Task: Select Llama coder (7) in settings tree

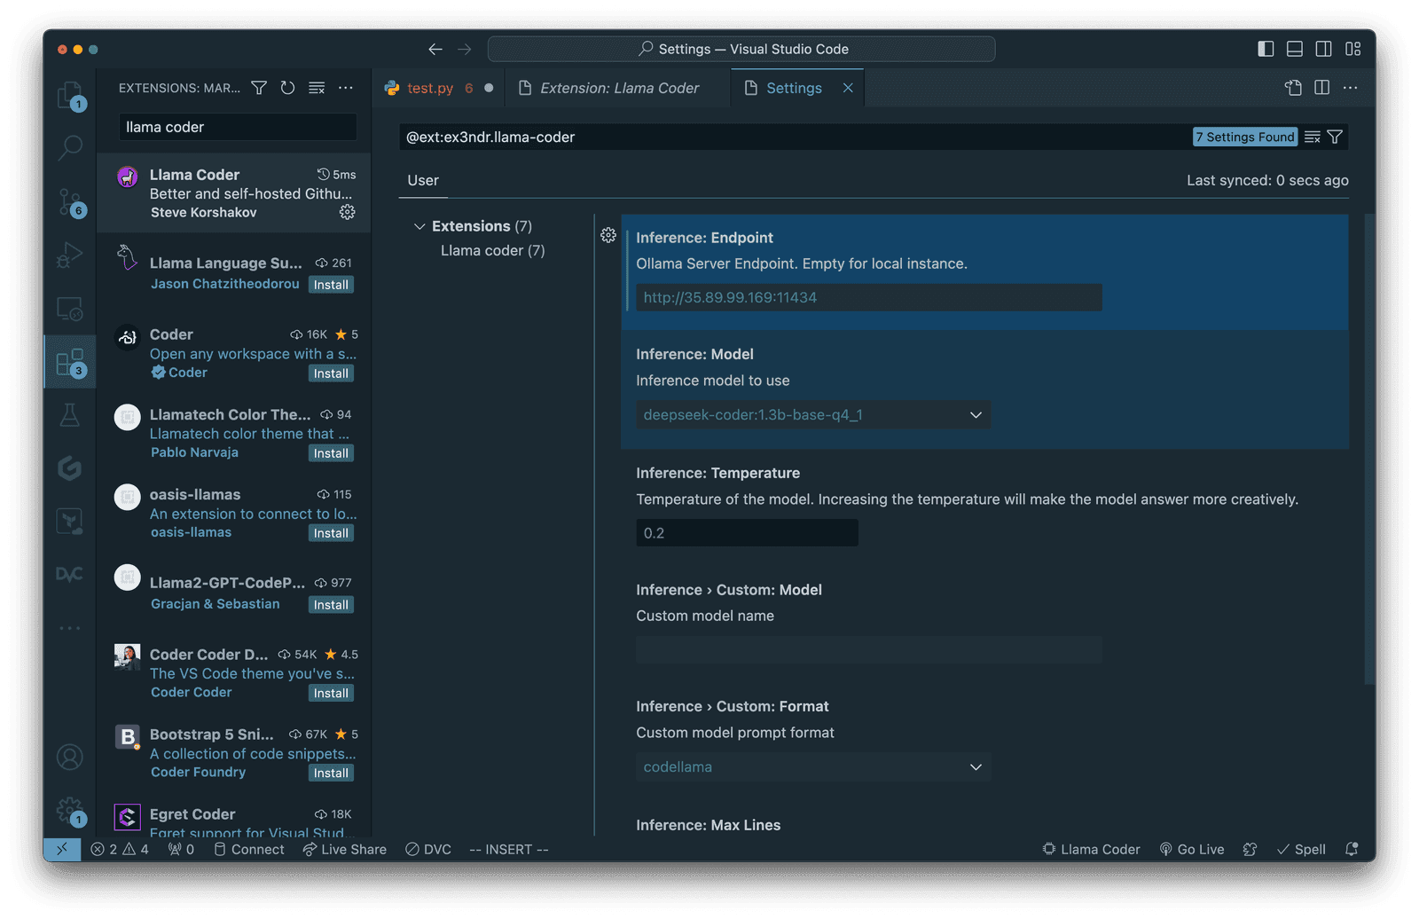Action: click(492, 250)
